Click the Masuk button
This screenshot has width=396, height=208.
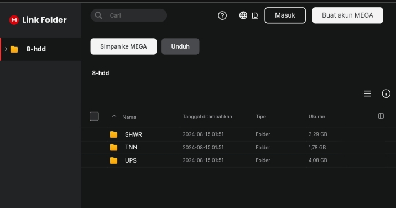pyautogui.click(x=285, y=15)
